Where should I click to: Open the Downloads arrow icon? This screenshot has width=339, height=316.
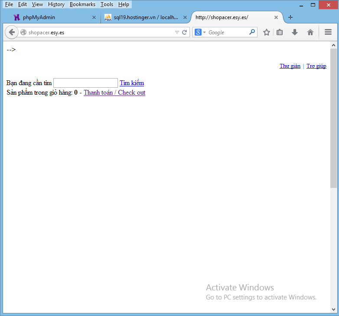(x=295, y=32)
